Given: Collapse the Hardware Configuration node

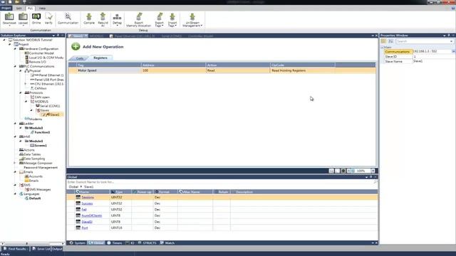Looking at the screenshot, I should point(15,49).
